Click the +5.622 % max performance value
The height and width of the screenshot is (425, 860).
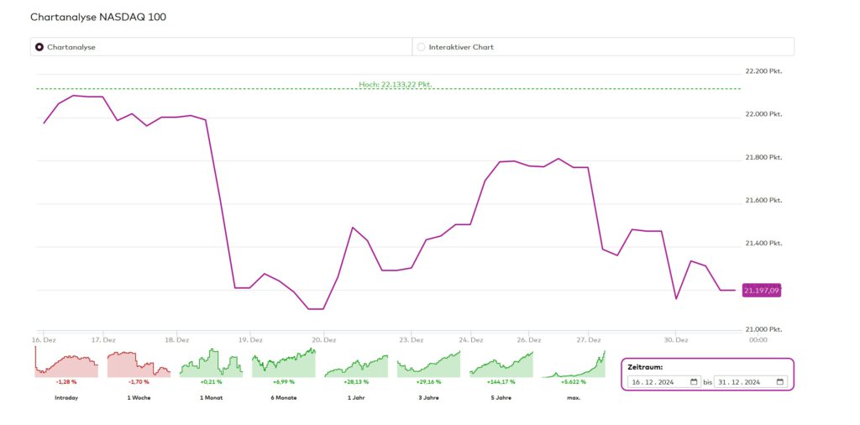coord(573,381)
